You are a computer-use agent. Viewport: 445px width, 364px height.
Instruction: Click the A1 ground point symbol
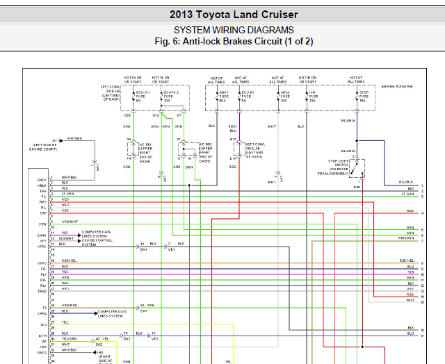coord(60,140)
